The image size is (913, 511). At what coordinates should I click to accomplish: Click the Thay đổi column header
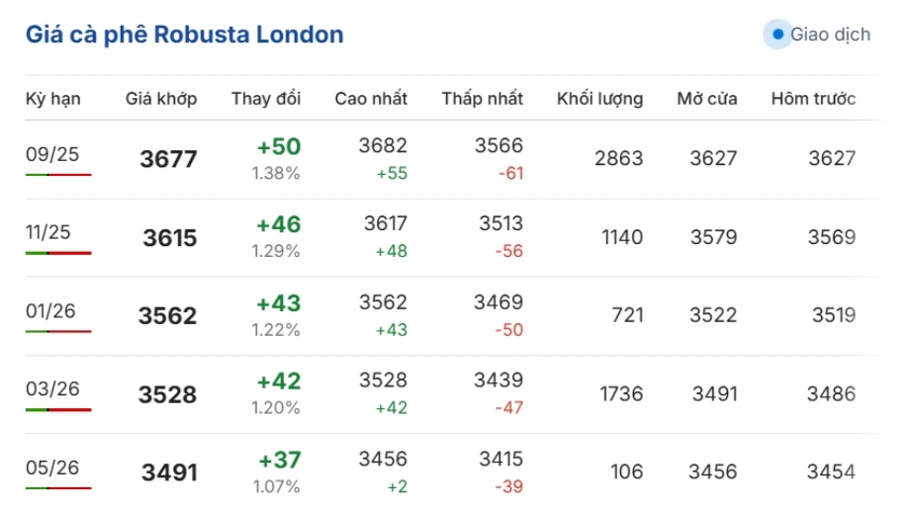(x=266, y=99)
